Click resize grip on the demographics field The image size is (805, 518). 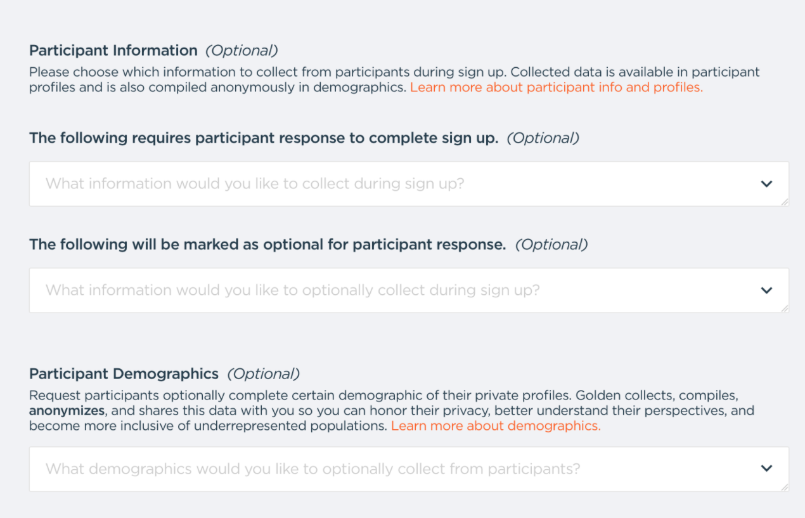(x=785, y=487)
